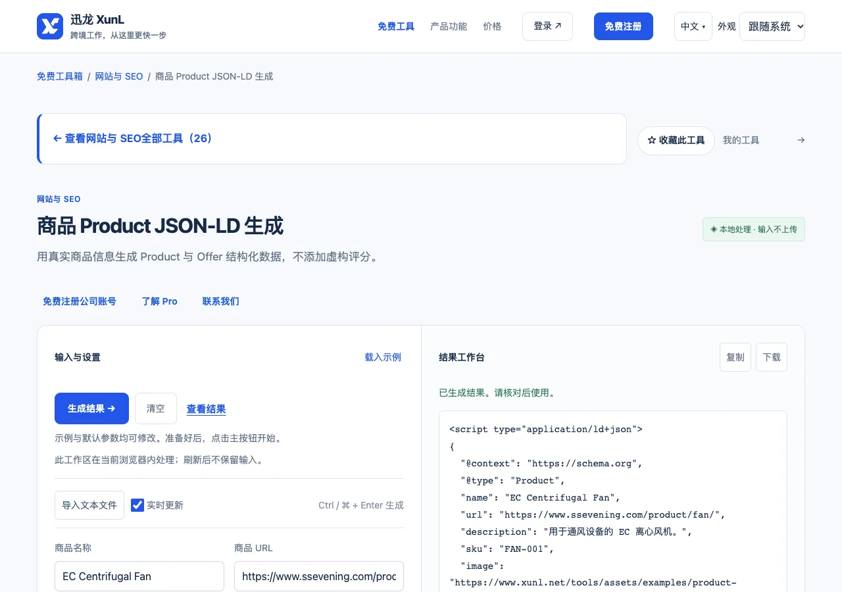Open the 价格 nav item
842x592 pixels.
[x=492, y=26]
